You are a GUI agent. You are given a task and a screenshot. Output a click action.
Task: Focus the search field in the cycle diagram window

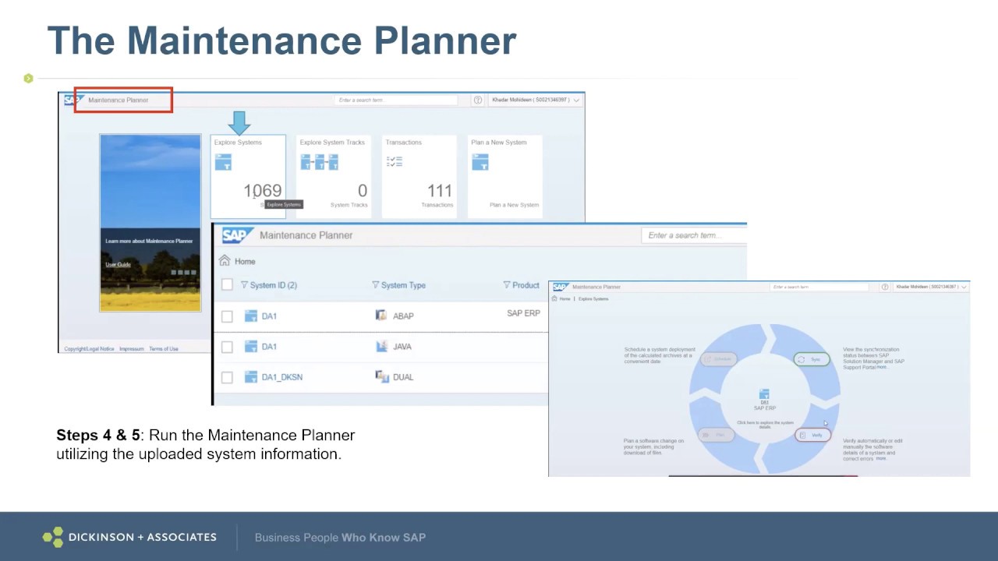click(820, 287)
